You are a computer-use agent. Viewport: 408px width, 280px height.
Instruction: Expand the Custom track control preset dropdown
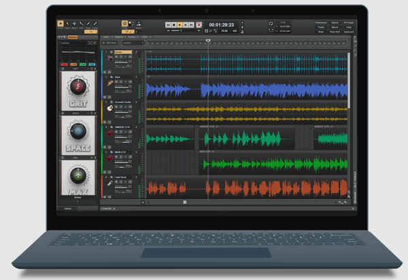pyautogui.click(x=133, y=43)
